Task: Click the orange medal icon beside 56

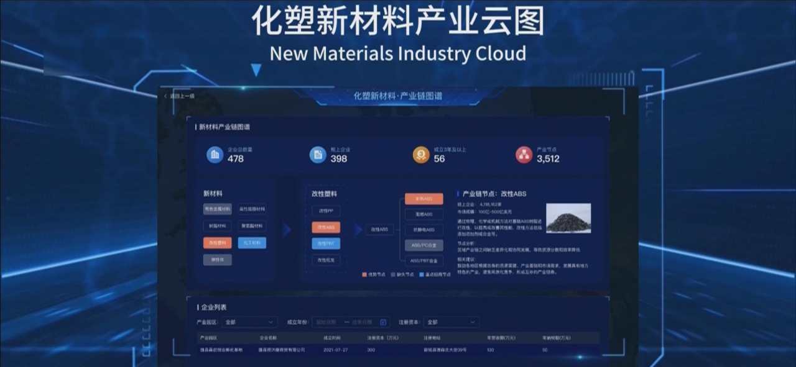Action: point(421,155)
